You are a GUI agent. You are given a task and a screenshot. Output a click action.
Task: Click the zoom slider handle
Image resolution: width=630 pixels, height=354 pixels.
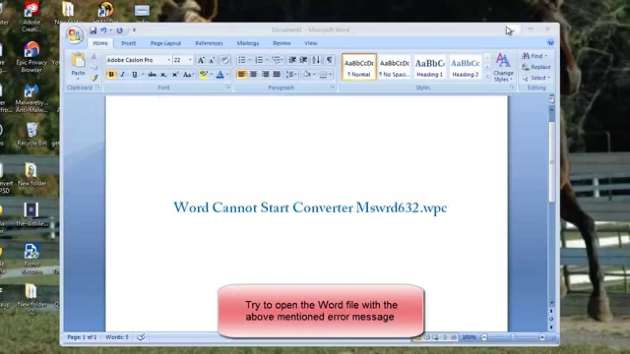[513, 337]
